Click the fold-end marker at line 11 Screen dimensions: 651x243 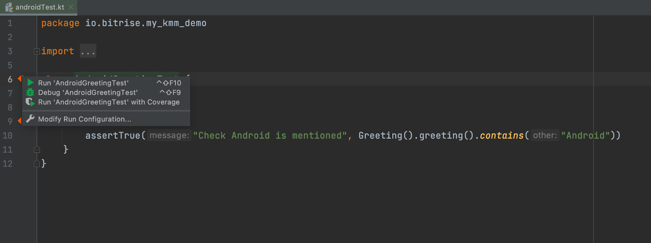pos(37,149)
